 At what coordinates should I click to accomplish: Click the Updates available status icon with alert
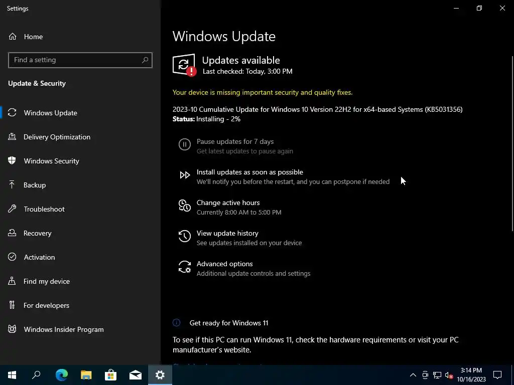[x=185, y=65]
